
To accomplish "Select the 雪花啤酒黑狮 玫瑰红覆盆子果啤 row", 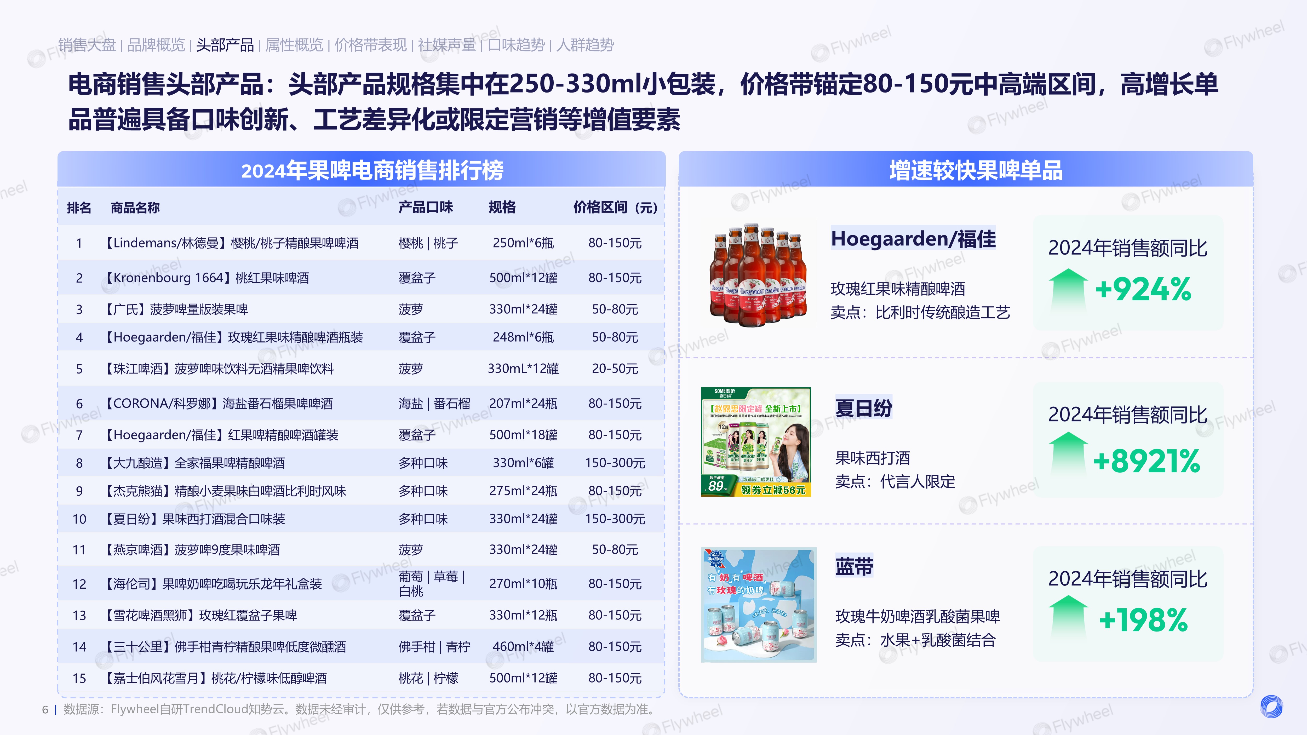I will [x=361, y=615].
